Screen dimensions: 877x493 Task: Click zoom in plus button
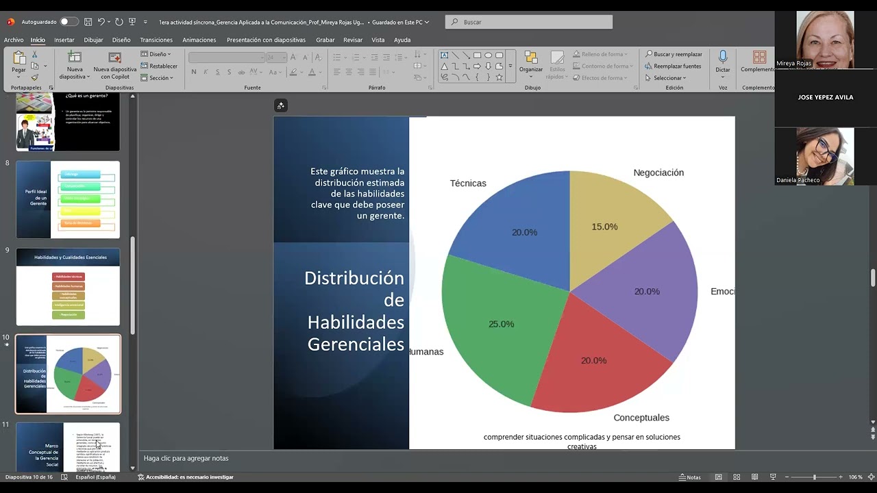point(841,477)
